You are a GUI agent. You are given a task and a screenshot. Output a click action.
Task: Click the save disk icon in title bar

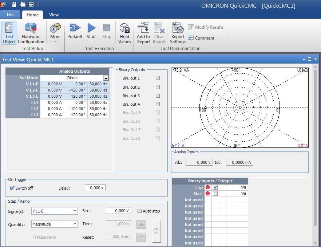click(x=31, y=4)
